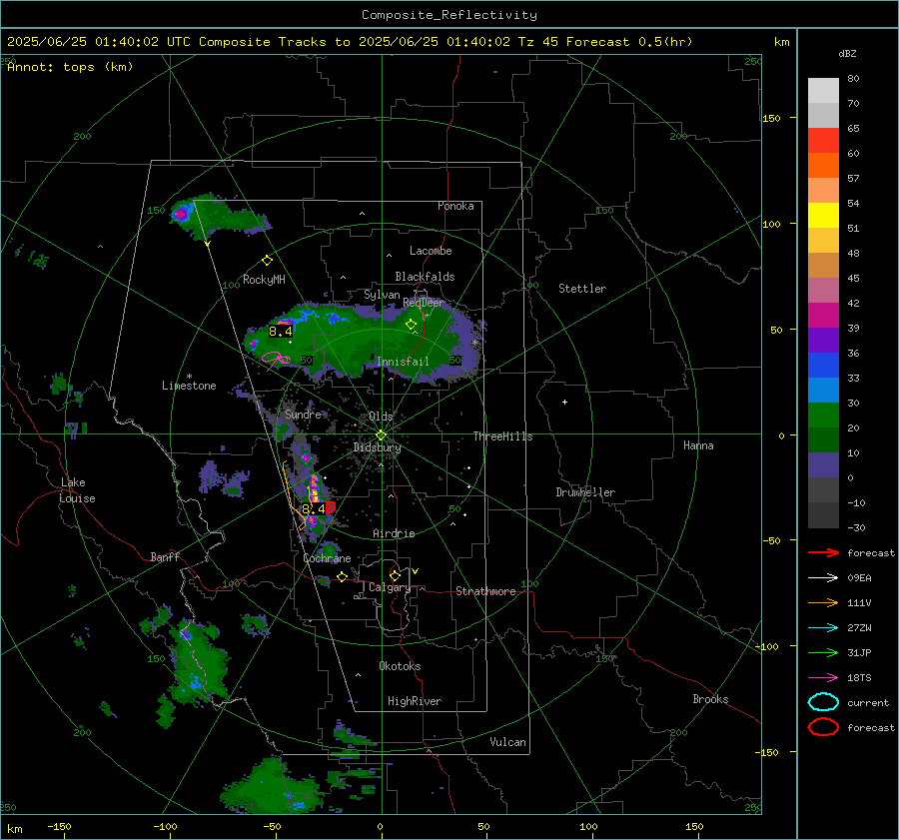Click the red forecast arrow in legend
Image resolution: width=899 pixels, height=840 pixels.
[823, 552]
